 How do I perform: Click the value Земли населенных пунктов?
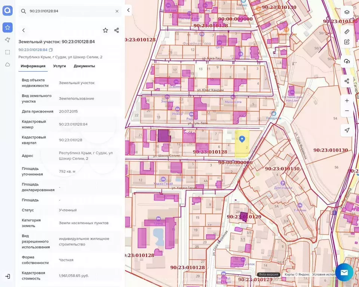[x=84, y=223]
